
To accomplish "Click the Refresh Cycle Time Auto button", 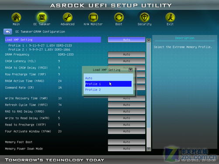I will (126, 105).
